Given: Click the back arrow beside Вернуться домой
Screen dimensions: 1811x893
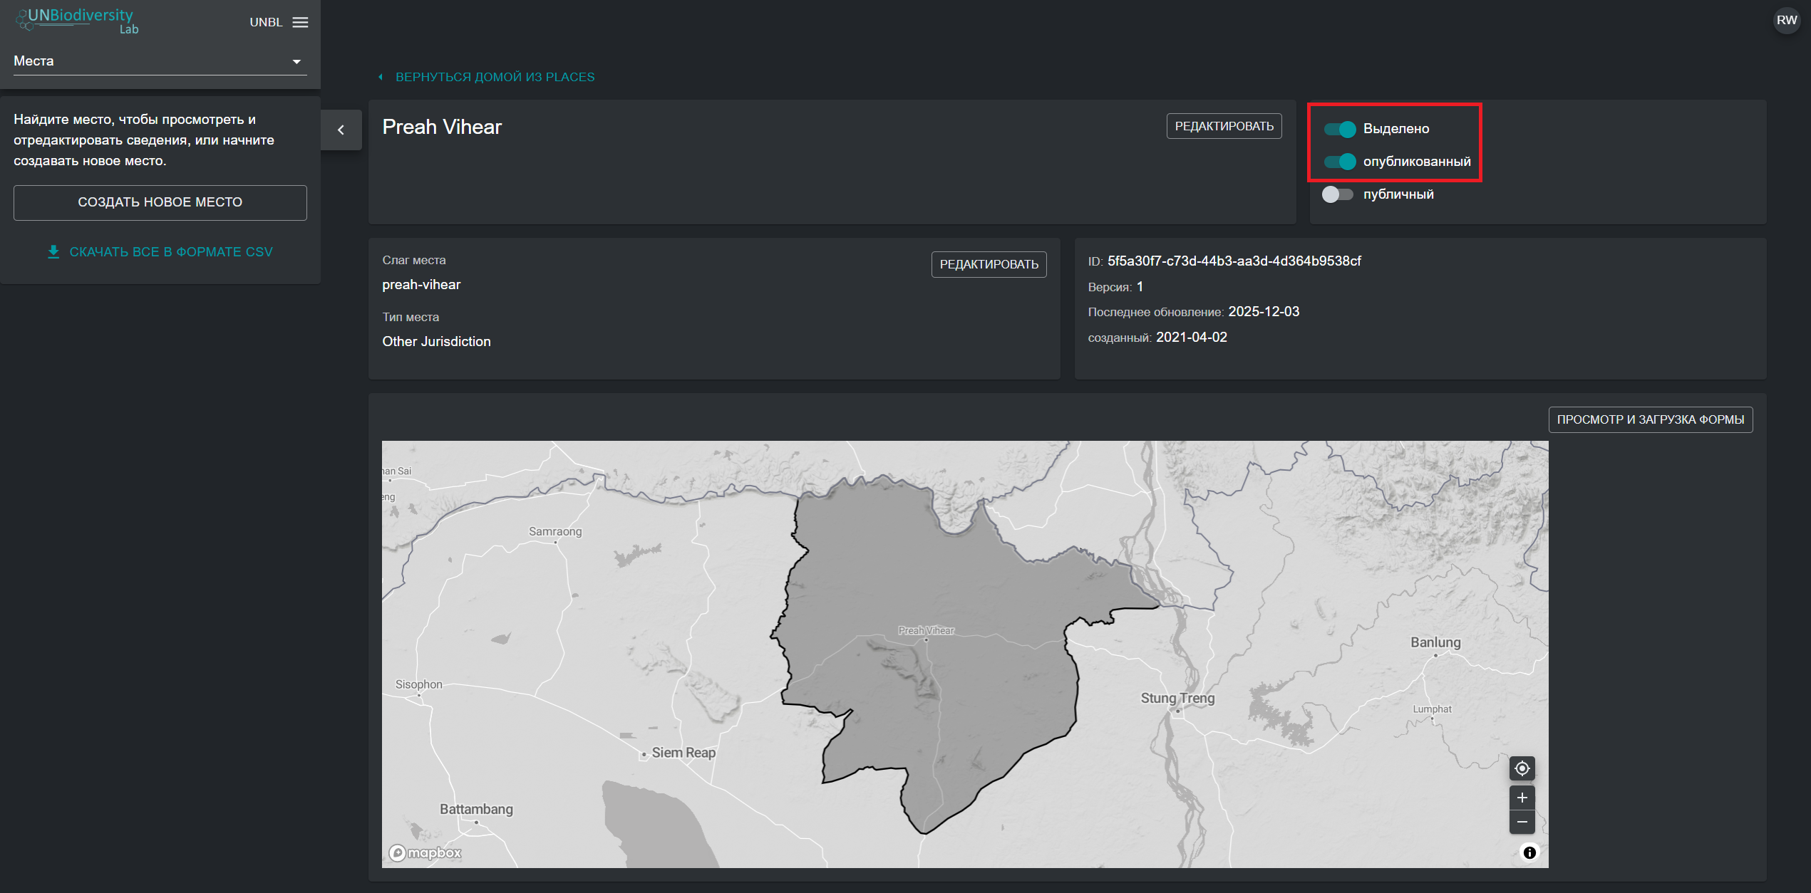Looking at the screenshot, I should tap(381, 77).
